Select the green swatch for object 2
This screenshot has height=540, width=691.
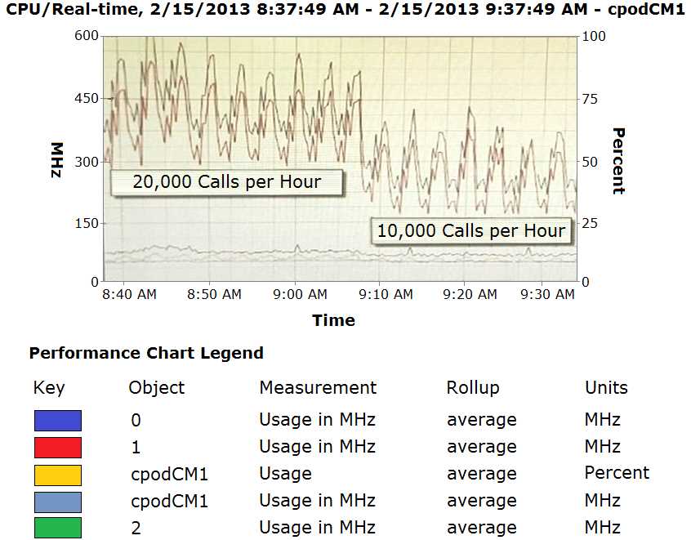pyautogui.click(x=57, y=528)
